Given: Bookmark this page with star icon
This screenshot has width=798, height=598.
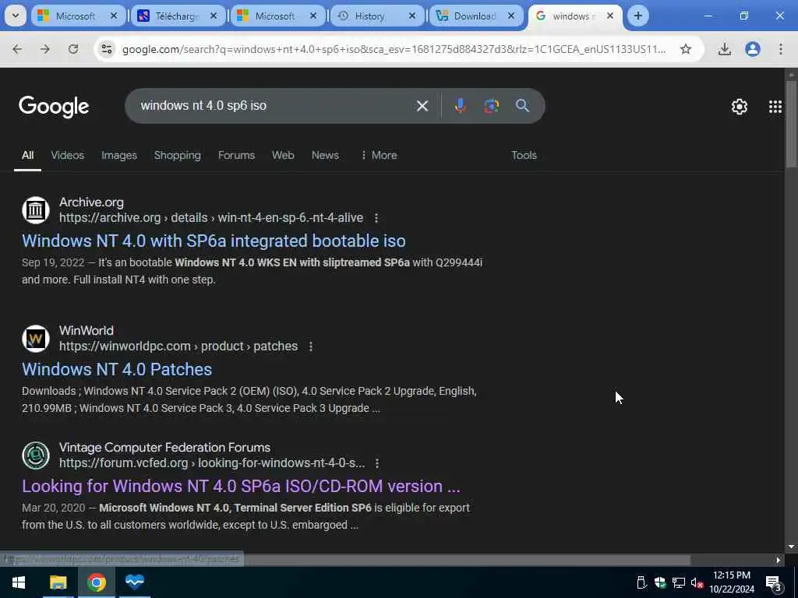Looking at the screenshot, I should [x=686, y=49].
